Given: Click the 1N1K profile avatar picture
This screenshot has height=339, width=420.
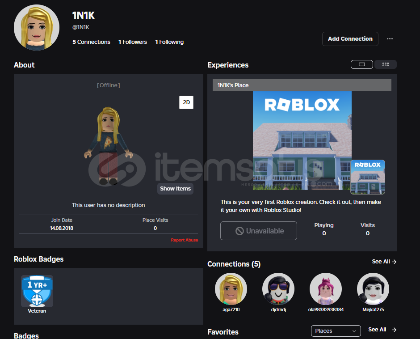Looking at the screenshot, I should point(37,27).
